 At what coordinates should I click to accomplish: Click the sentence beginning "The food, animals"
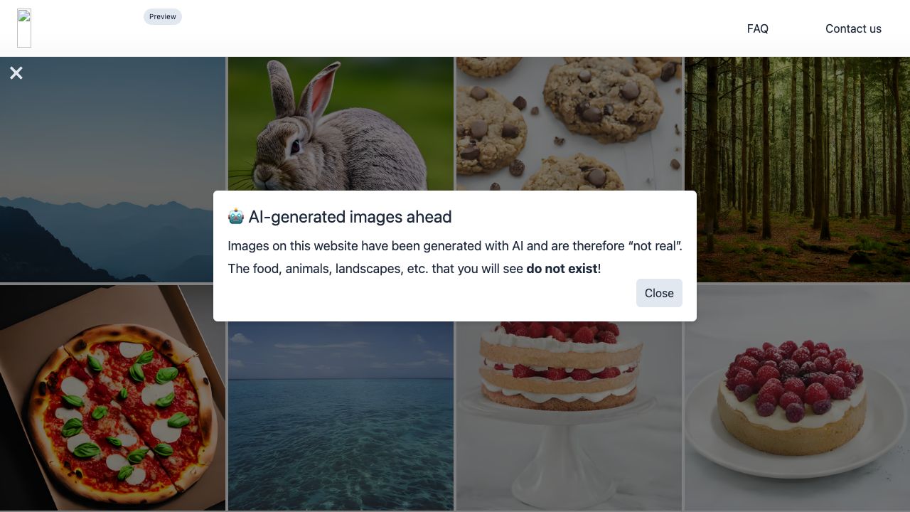point(414,269)
